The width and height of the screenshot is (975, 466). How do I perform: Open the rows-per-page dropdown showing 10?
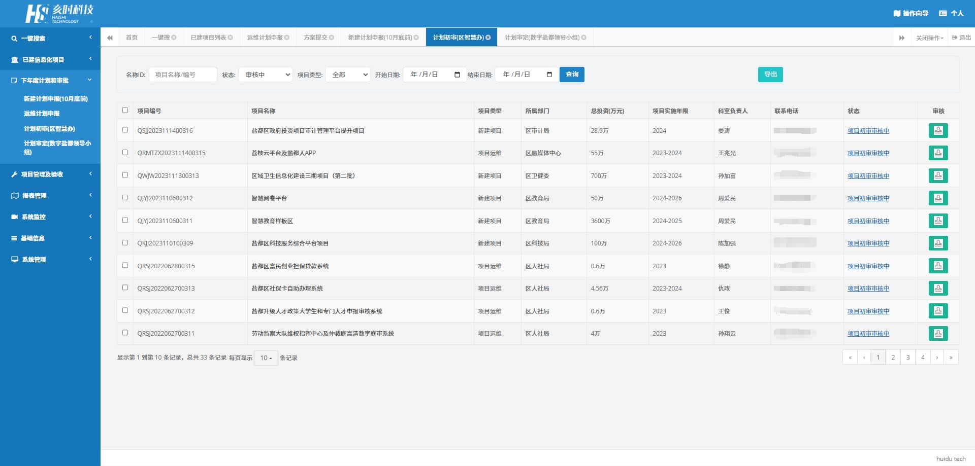pyautogui.click(x=266, y=358)
